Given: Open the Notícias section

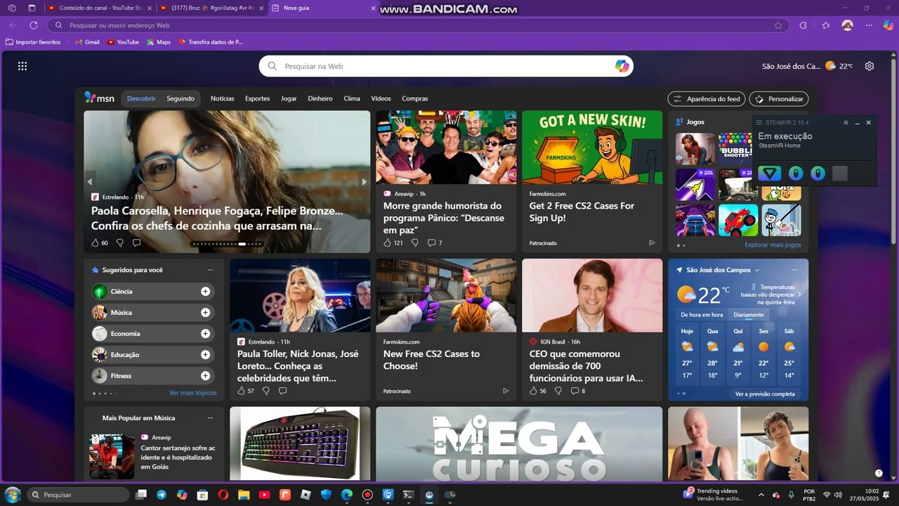Looking at the screenshot, I should 222,98.
